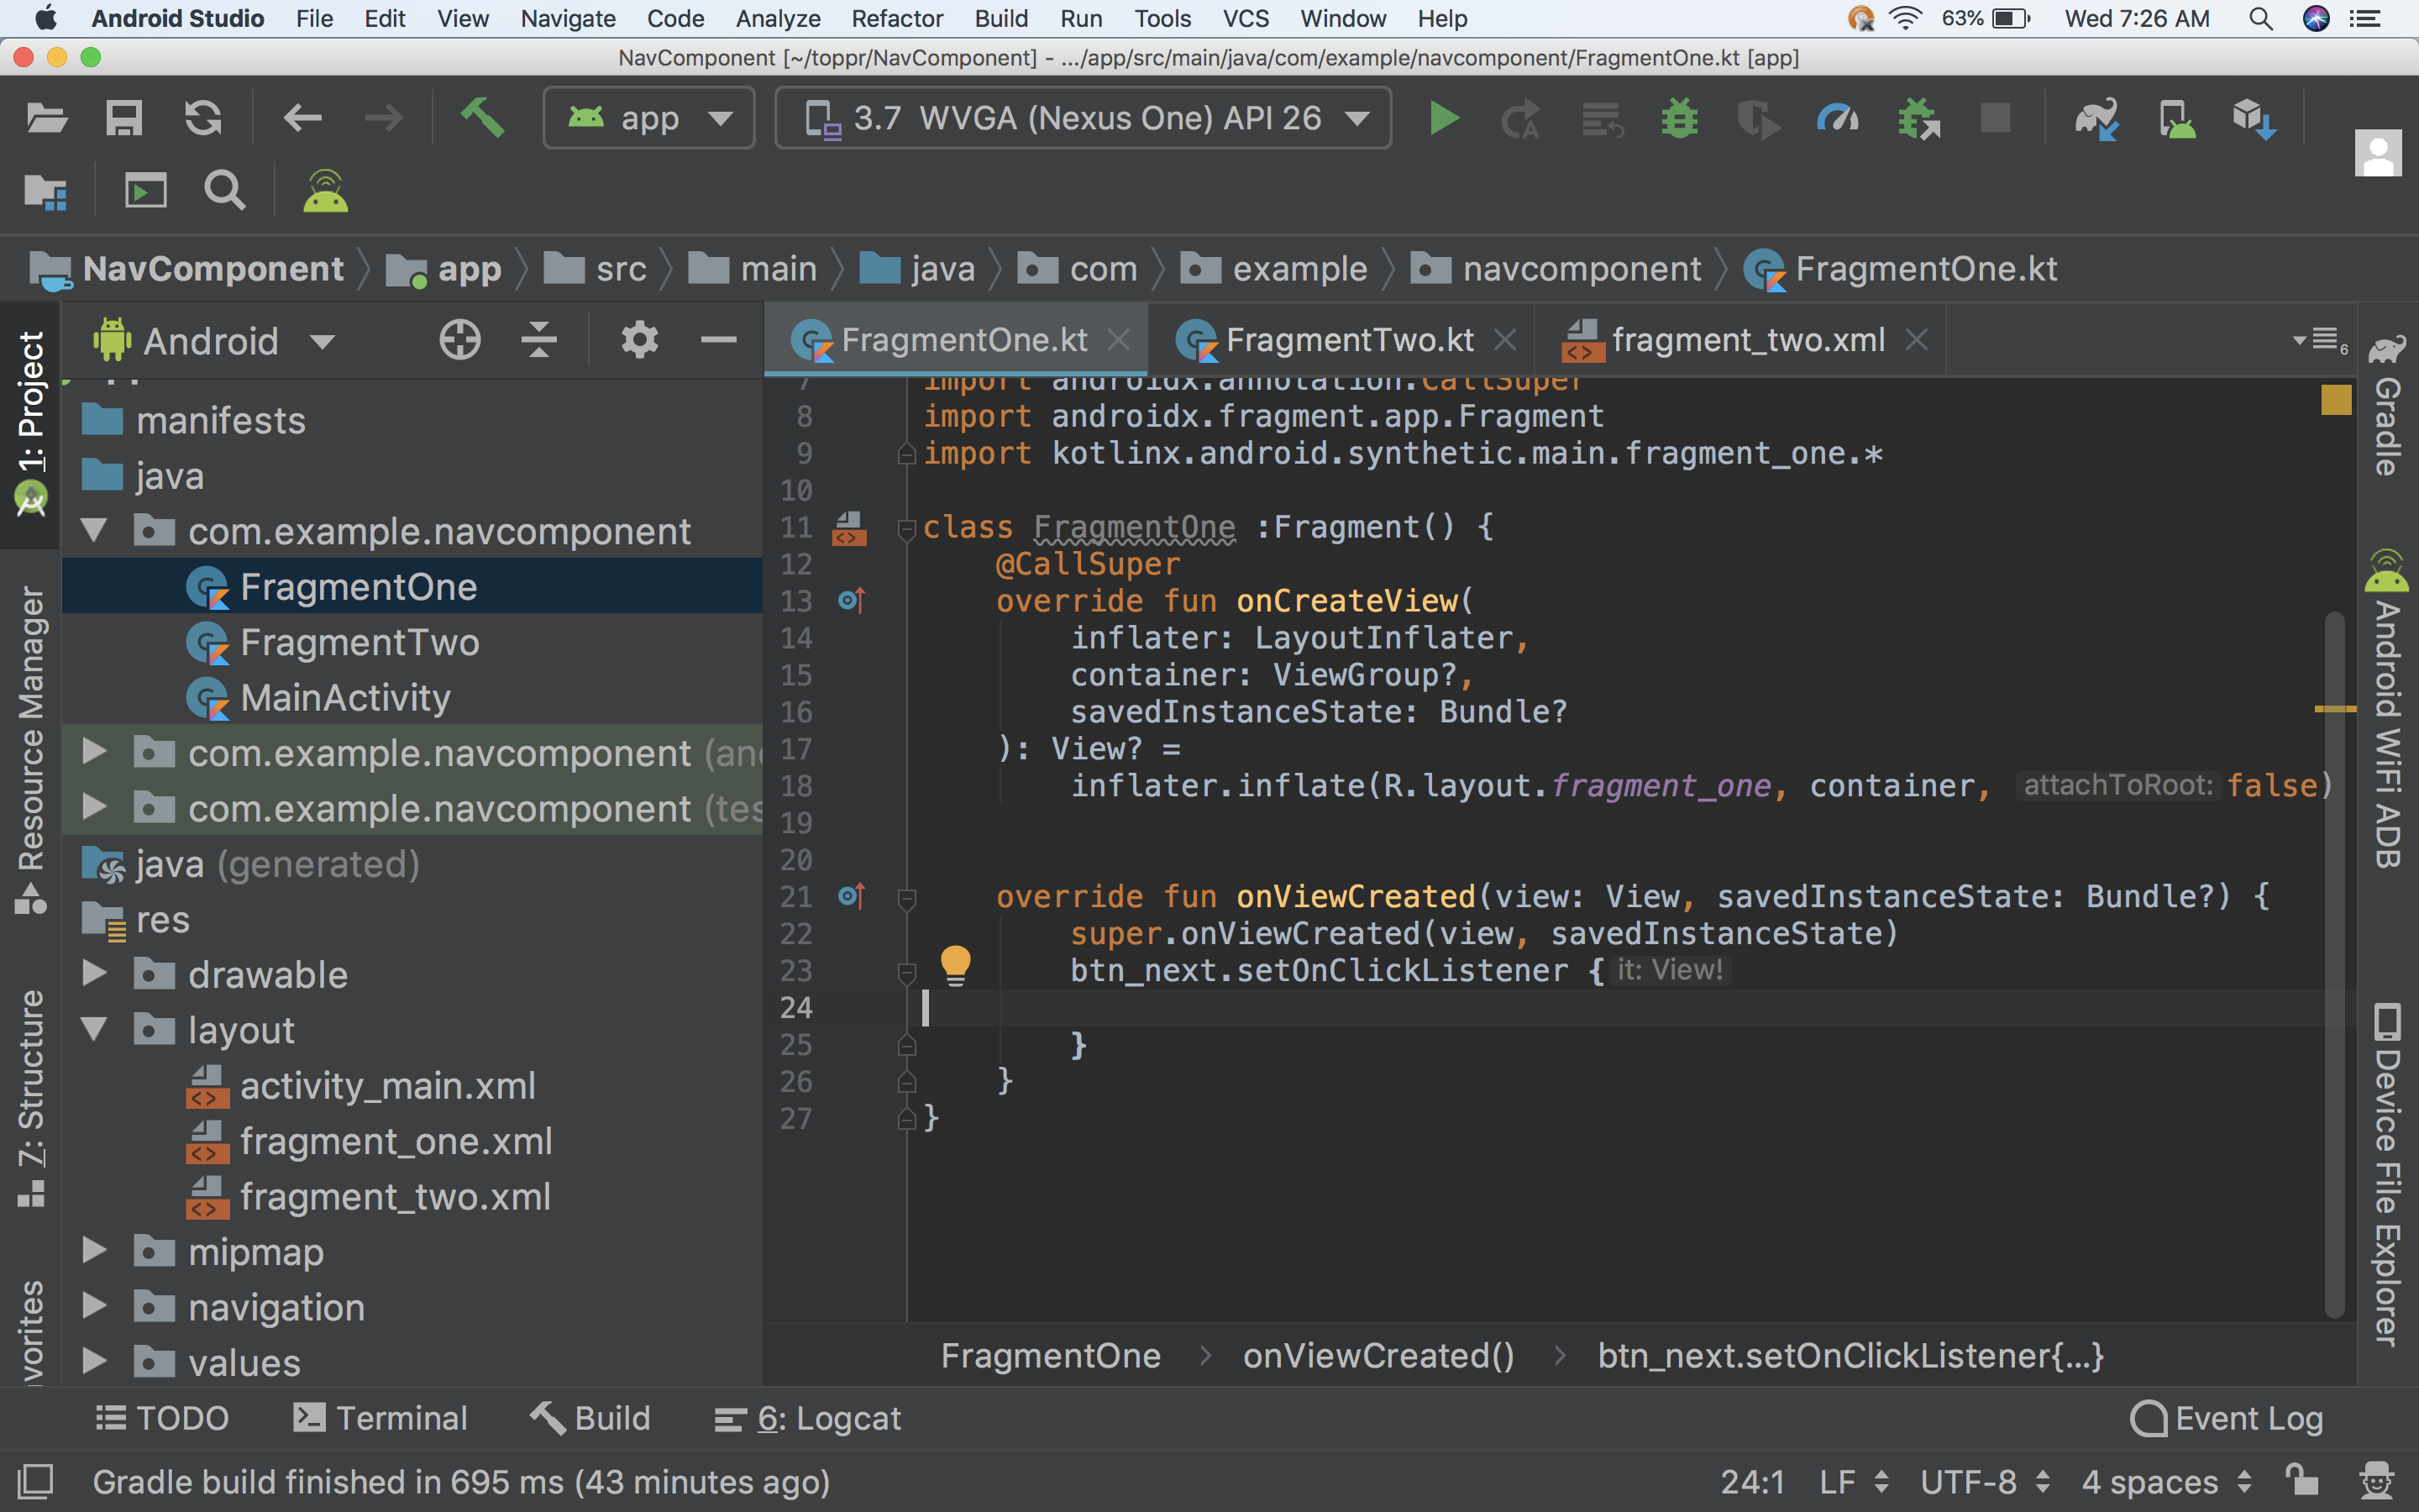Screen dimensions: 2419x1512
Task: Open the app run configuration dropdown
Action: click(648, 118)
